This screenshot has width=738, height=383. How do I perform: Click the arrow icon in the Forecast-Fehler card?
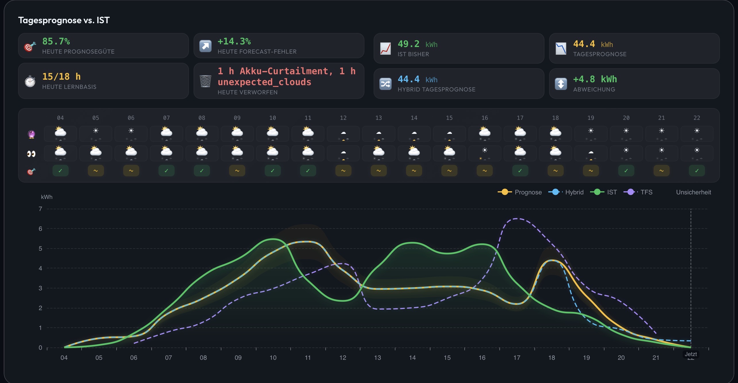[x=205, y=46]
